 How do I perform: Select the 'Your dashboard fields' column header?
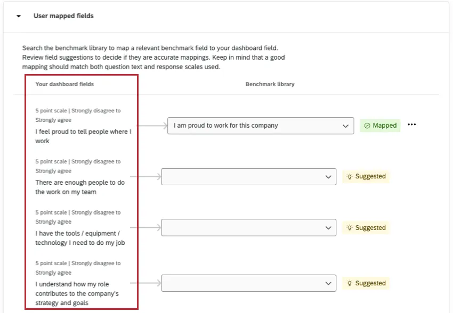click(64, 84)
